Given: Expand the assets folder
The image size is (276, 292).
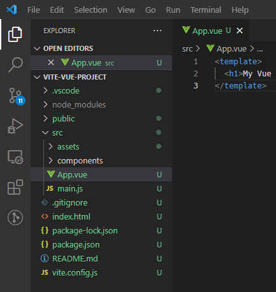Looking at the screenshot, I should [x=50, y=146].
